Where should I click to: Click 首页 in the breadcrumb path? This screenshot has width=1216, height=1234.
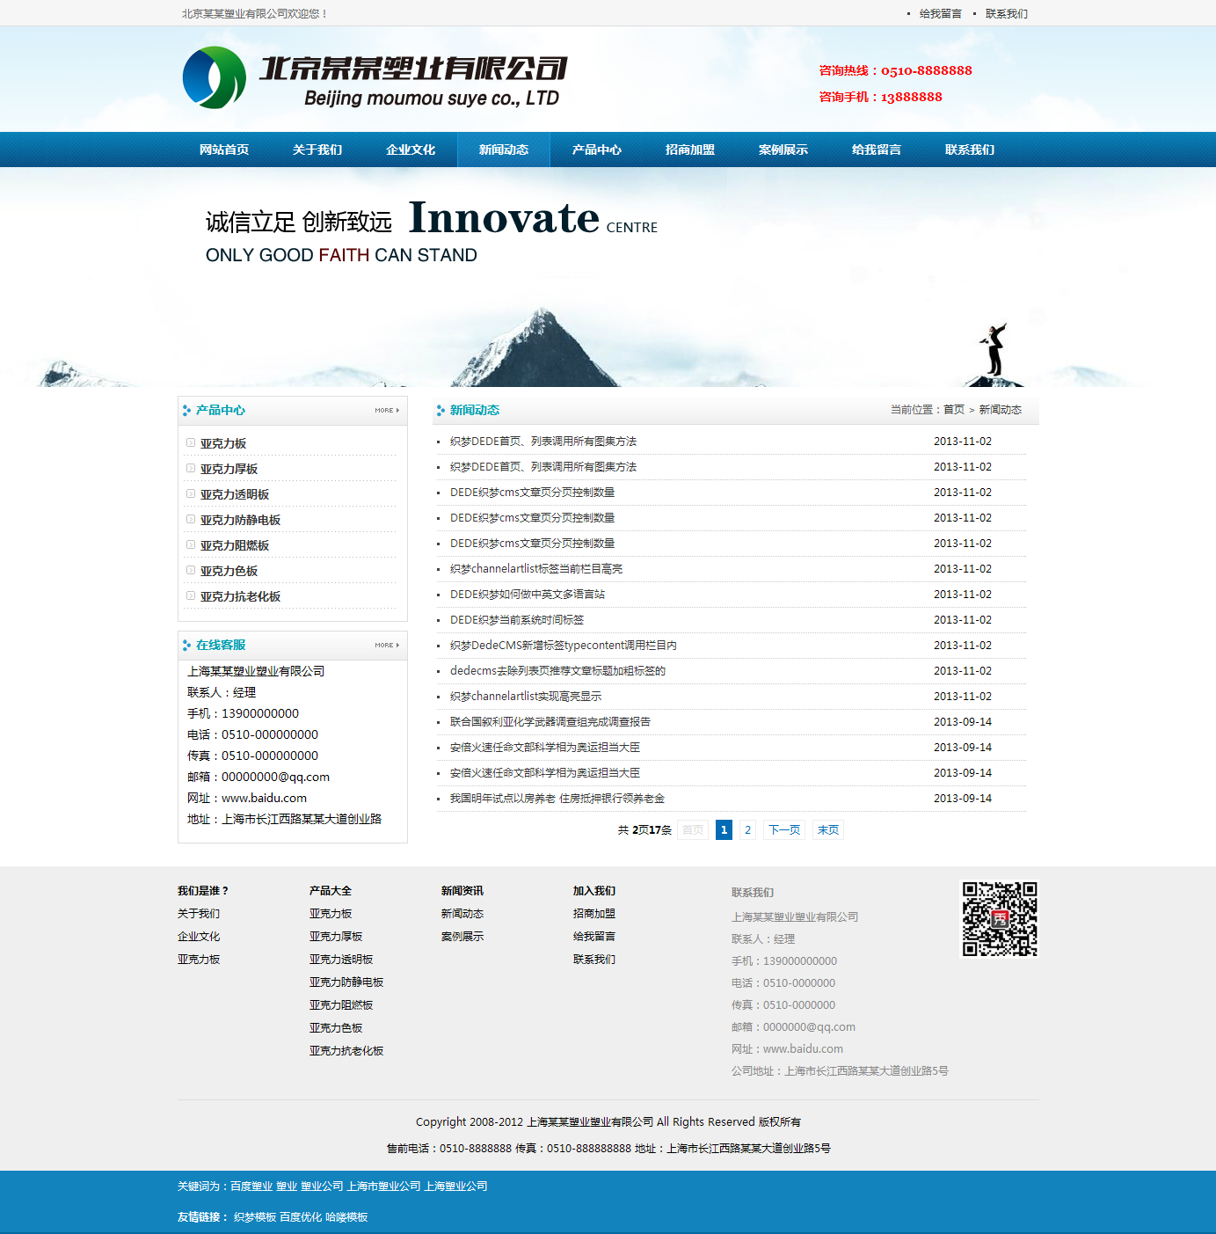[x=953, y=410]
